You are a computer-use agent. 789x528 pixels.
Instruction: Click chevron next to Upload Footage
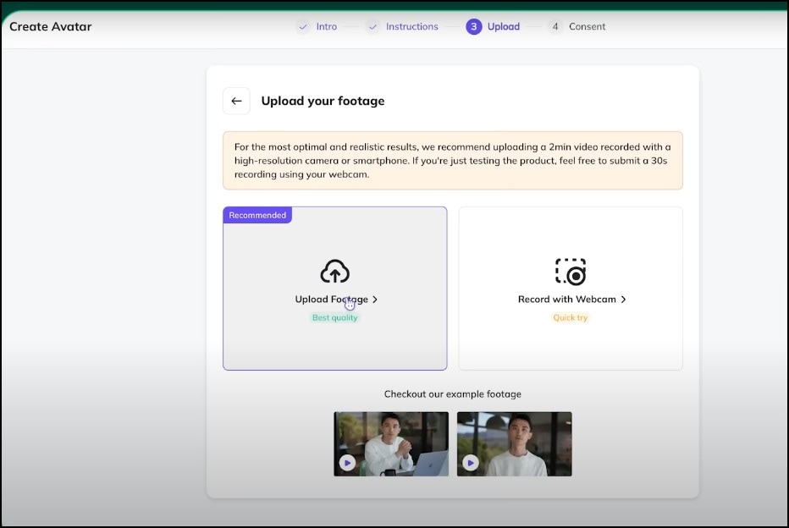click(x=375, y=300)
